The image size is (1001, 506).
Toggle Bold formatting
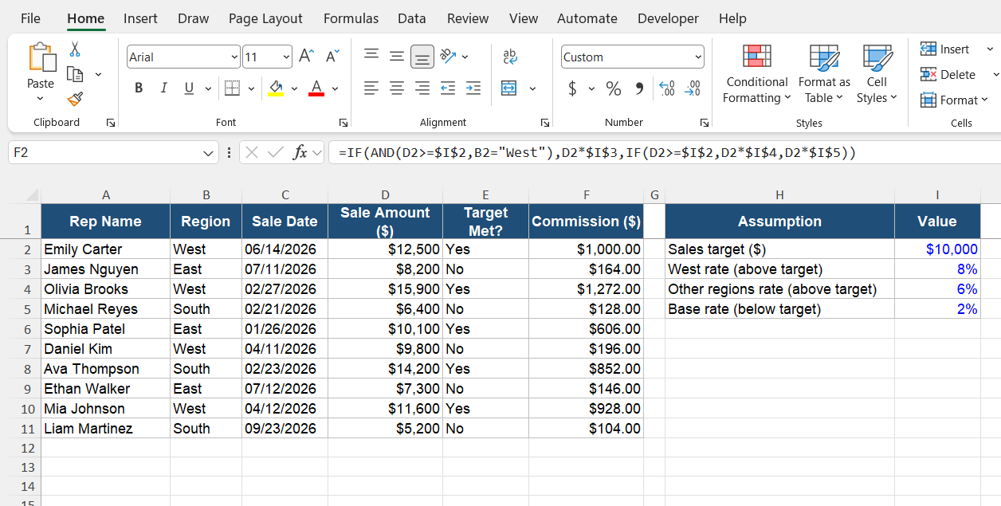pyautogui.click(x=139, y=88)
